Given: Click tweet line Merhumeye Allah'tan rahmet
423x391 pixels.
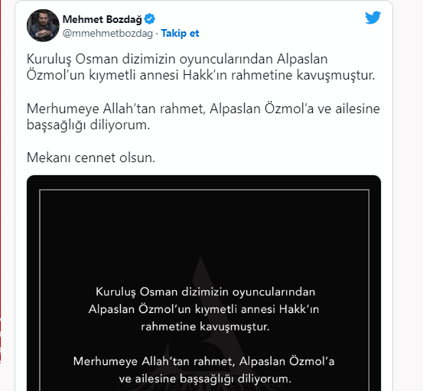Looking at the screenshot, I should 203,109.
